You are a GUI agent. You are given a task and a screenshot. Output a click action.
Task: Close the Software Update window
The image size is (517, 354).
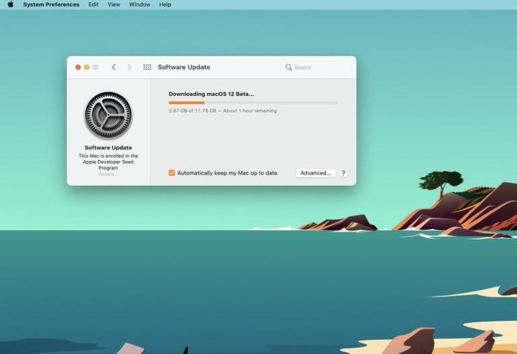coord(78,67)
